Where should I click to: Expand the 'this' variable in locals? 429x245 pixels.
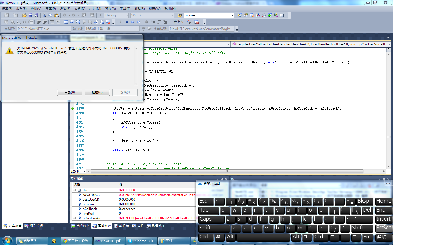(x=74, y=190)
